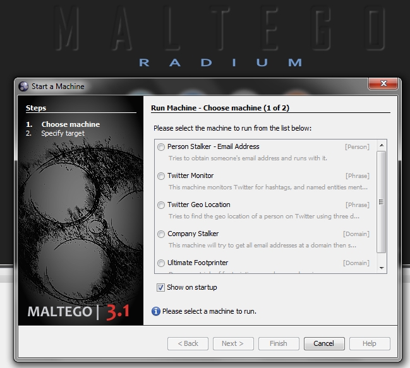The height and width of the screenshot is (368, 410).
Task: Click the Choose machine step in Steps
Action: [x=70, y=124]
